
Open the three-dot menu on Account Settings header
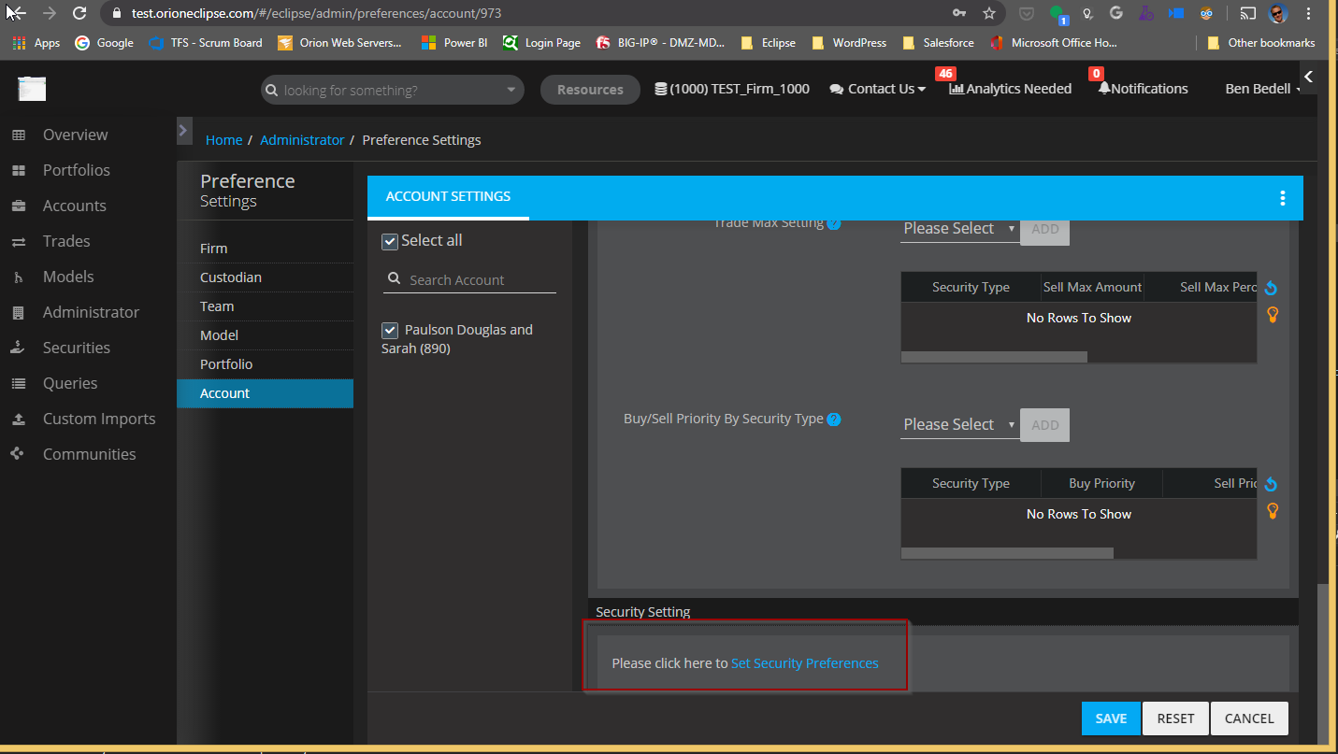coord(1283,197)
